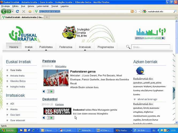Open the Historia menu
This screenshot has width=178, height=133.
(x=31, y=6)
